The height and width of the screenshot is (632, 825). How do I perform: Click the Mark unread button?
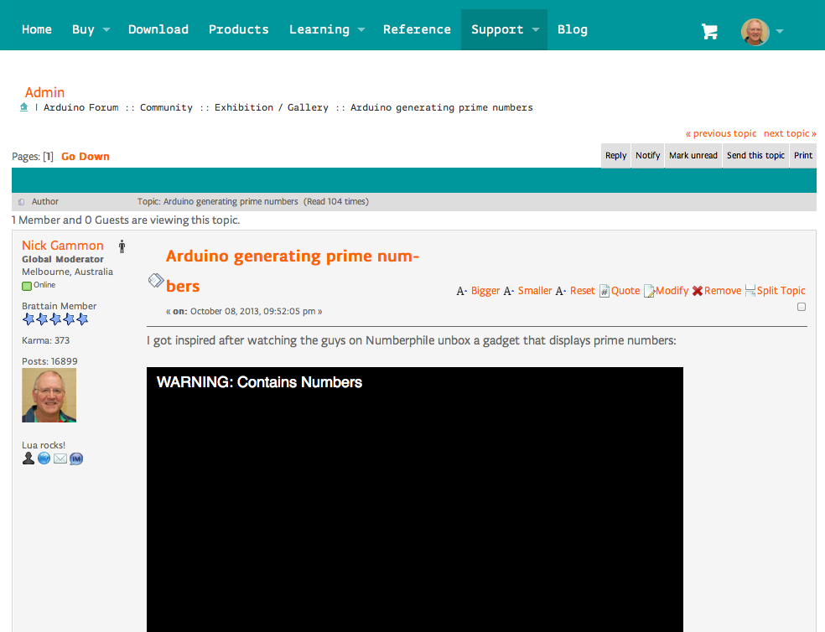pyautogui.click(x=693, y=155)
